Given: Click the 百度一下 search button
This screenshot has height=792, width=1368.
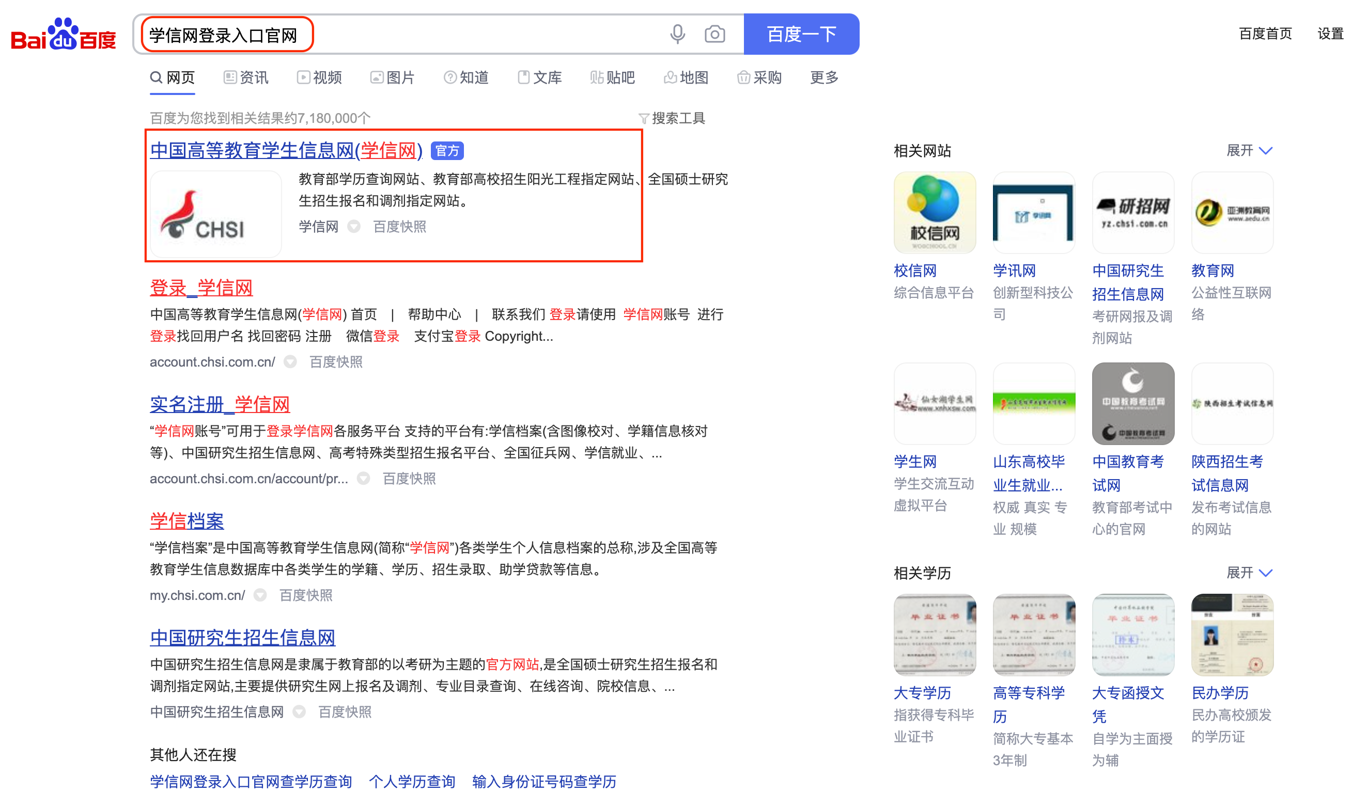Looking at the screenshot, I should point(801,34).
